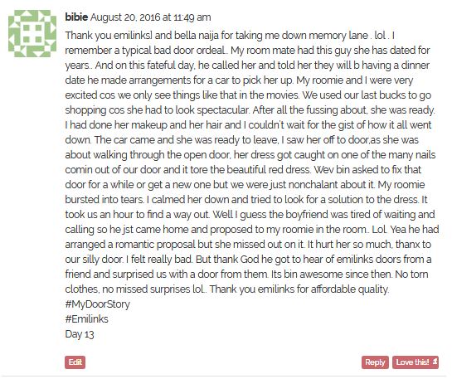Screen dimensions: 452x379
Task: Click the love count number 1
Action: click(x=435, y=362)
